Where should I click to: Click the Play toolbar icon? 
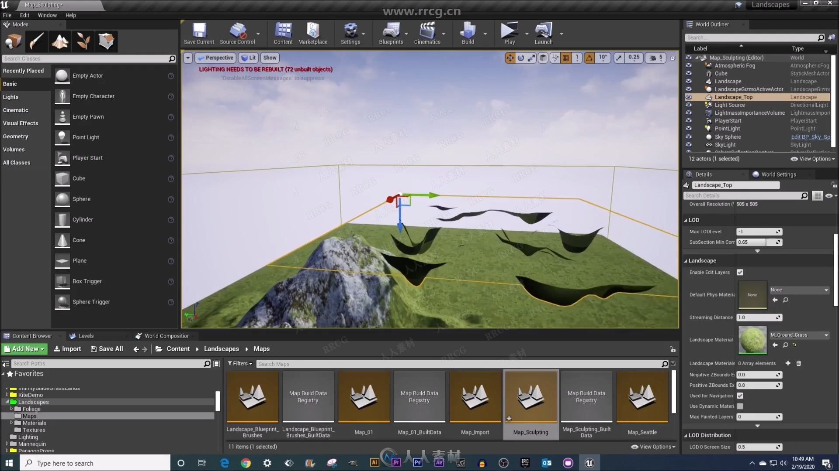[x=510, y=34]
